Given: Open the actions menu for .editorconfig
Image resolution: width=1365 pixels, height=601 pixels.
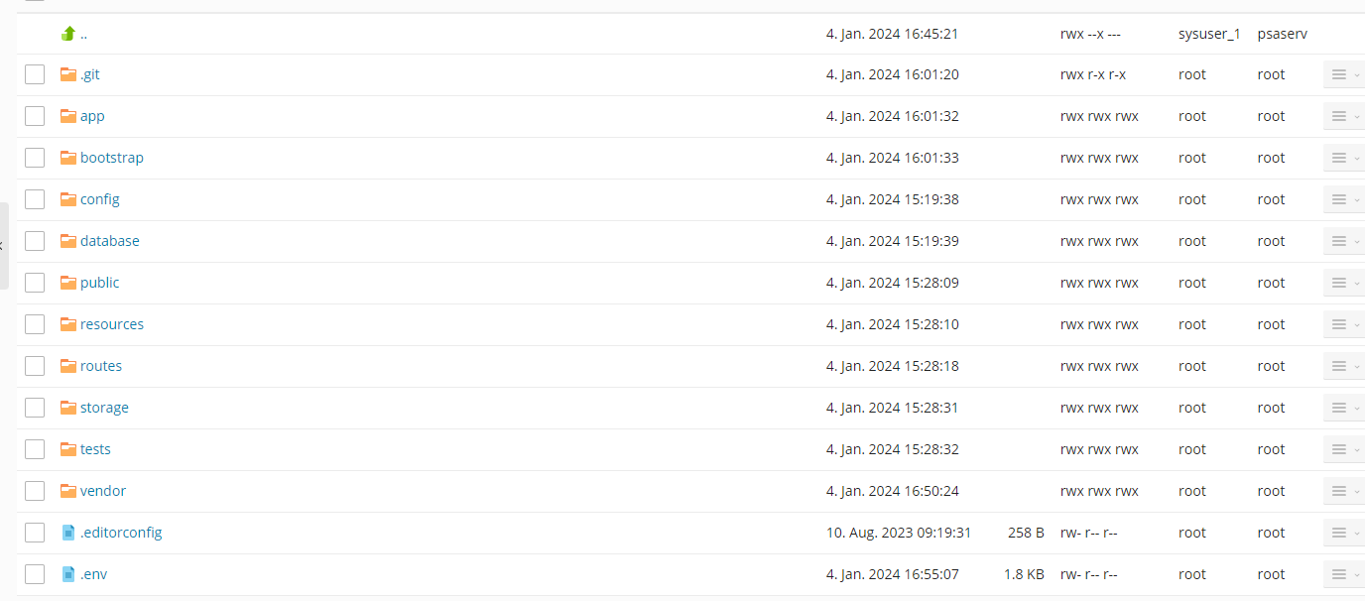Looking at the screenshot, I should 1343,533.
